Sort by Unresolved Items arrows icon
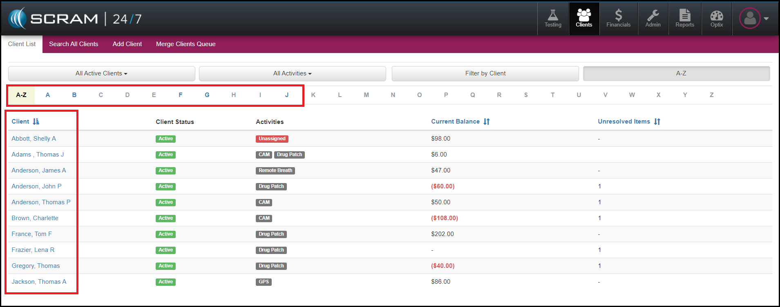This screenshot has height=307, width=780. 657,121
